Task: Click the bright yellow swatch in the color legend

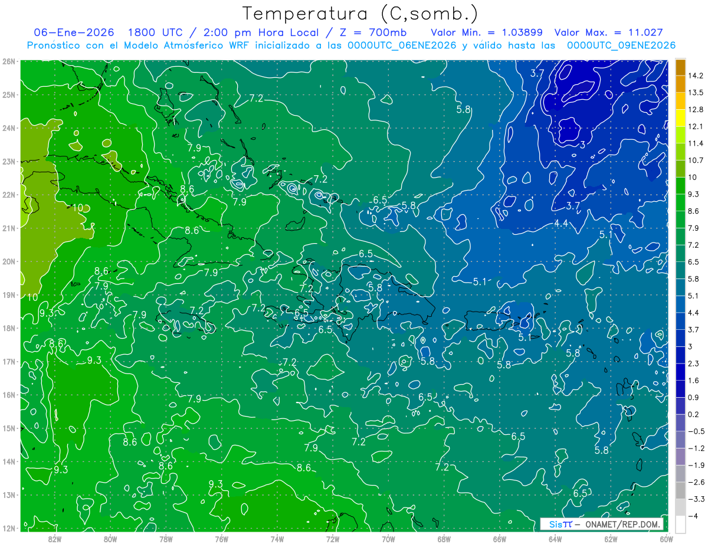Action: [x=680, y=118]
